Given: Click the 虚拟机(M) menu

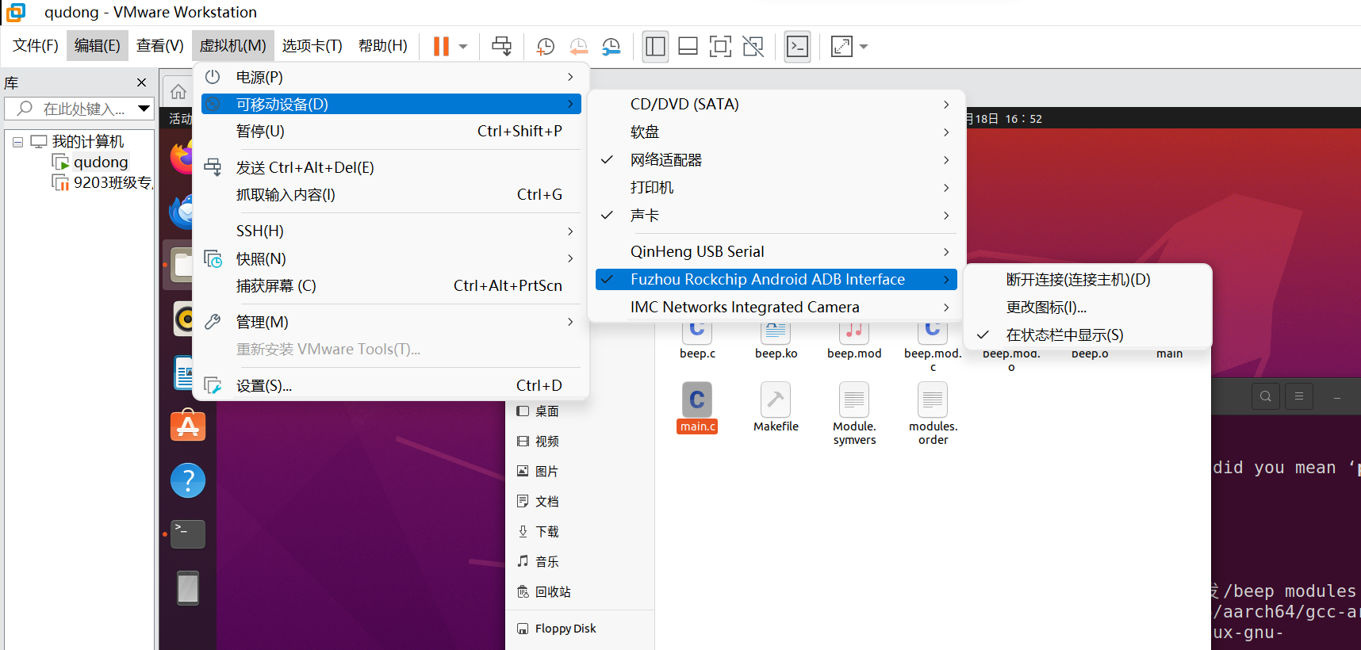Looking at the screenshot, I should tap(233, 46).
